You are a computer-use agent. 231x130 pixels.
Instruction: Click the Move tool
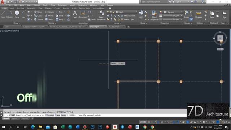point(38,12)
